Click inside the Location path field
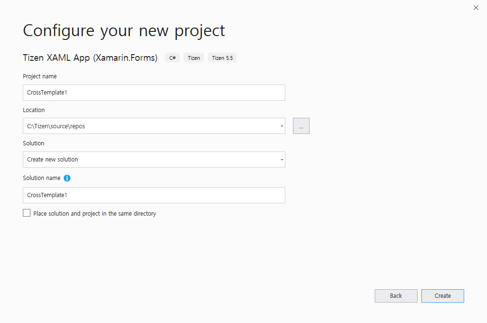487x323 pixels. 147,126
